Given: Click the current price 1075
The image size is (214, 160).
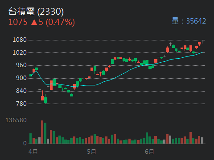Looking at the screenshot, I should 18,22.
